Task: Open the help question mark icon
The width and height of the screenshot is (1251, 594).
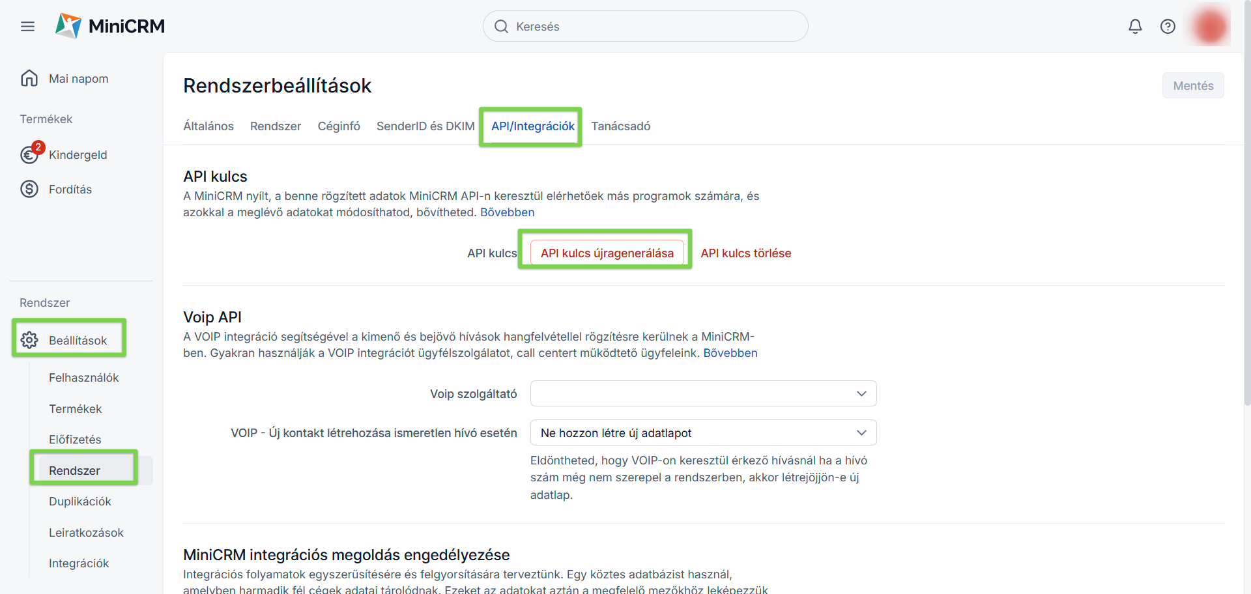Action: pos(1168,27)
